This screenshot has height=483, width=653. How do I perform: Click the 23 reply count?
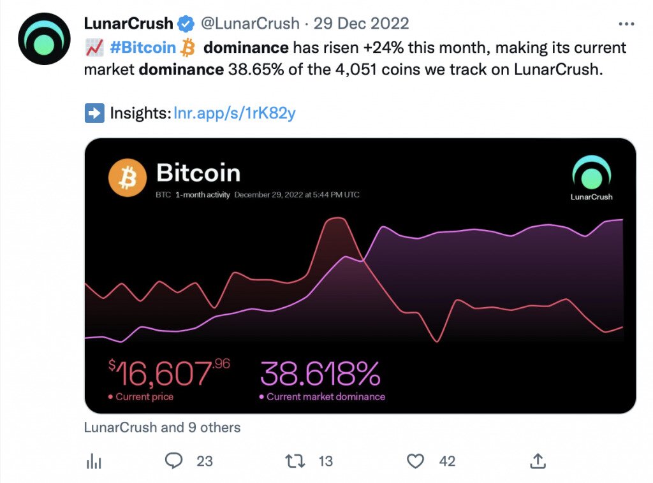click(x=204, y=461)
